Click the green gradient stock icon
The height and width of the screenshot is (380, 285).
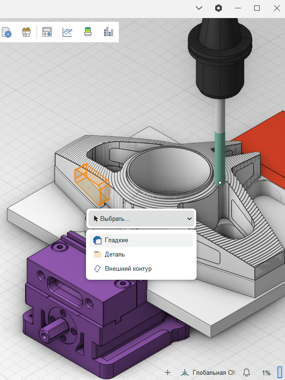(87, 32)
